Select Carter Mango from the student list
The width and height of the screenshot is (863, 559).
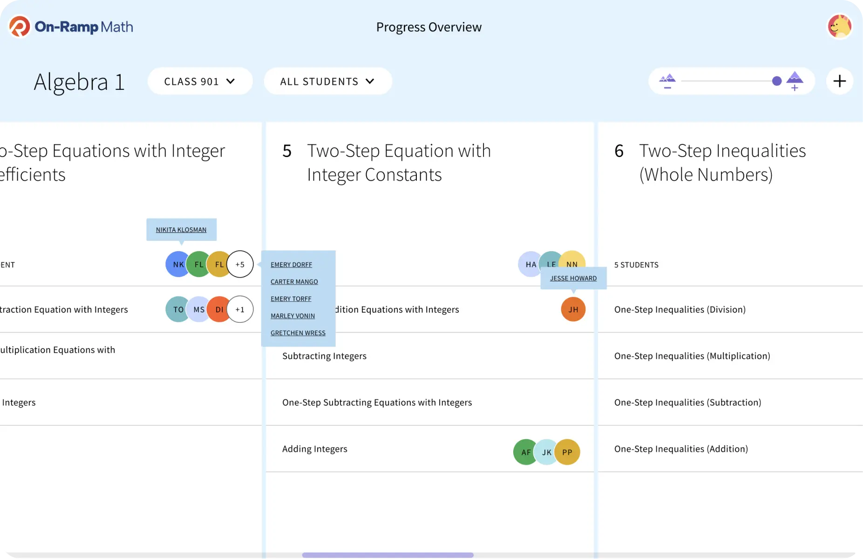pos(294,282)
